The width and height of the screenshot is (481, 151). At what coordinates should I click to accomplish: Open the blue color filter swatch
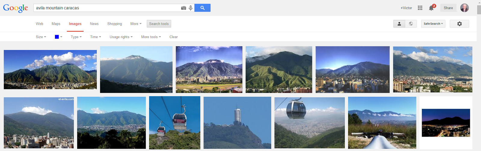(x=58, y=37)
